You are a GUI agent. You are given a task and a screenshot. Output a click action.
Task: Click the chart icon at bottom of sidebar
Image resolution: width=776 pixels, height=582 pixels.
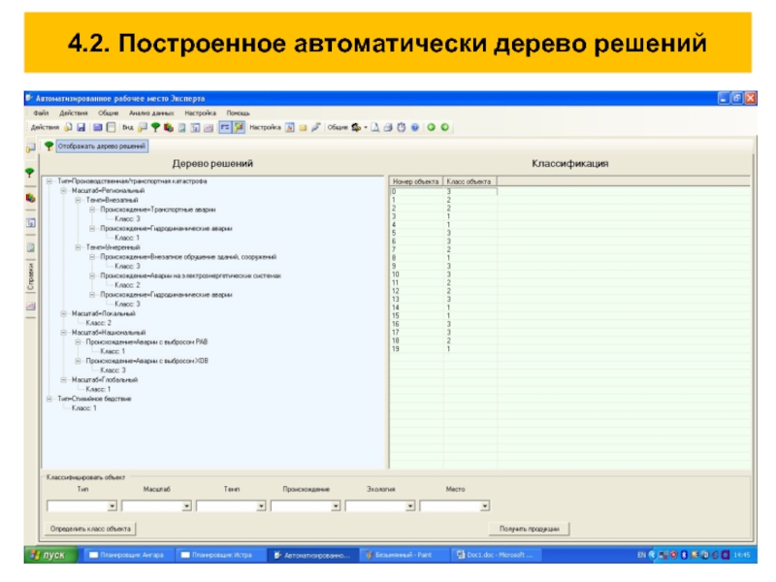click(30, 307)
